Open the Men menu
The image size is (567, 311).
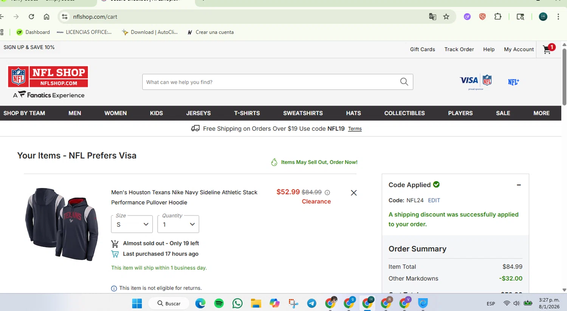[75, 113]
